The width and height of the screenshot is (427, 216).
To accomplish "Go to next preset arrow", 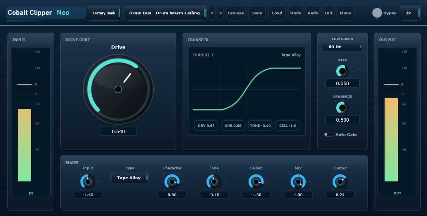I will coord(221,13).
